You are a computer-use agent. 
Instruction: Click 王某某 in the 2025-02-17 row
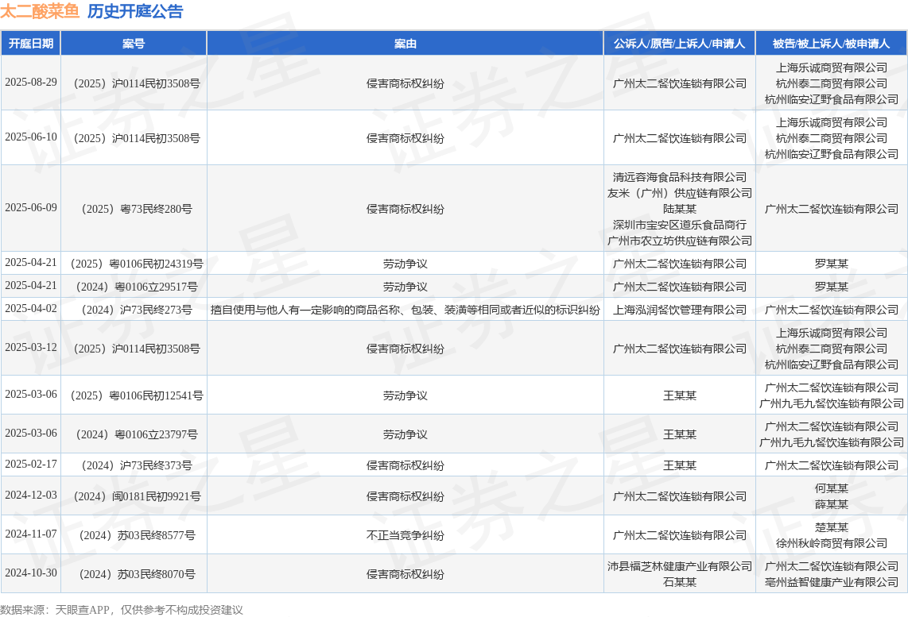coord(680,465)
